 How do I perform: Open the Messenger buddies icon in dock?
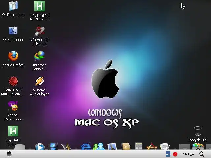pos(99,146)
